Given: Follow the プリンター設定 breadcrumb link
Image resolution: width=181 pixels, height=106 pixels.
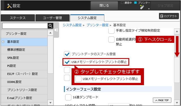Looking at the screenshot, I should [x=97, y=25].
